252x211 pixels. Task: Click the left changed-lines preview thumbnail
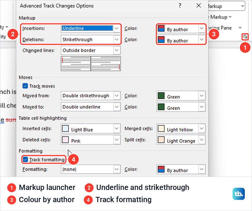click(76, 63)
